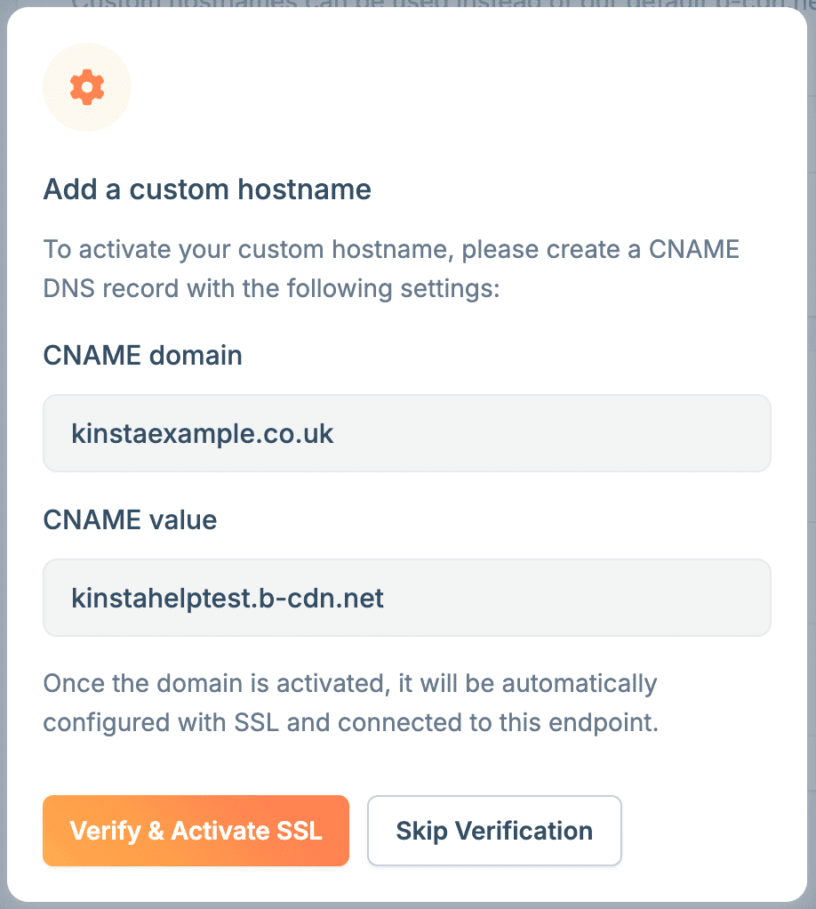
Task: Choose to skip hostname verification
Action: coord(494,831)
